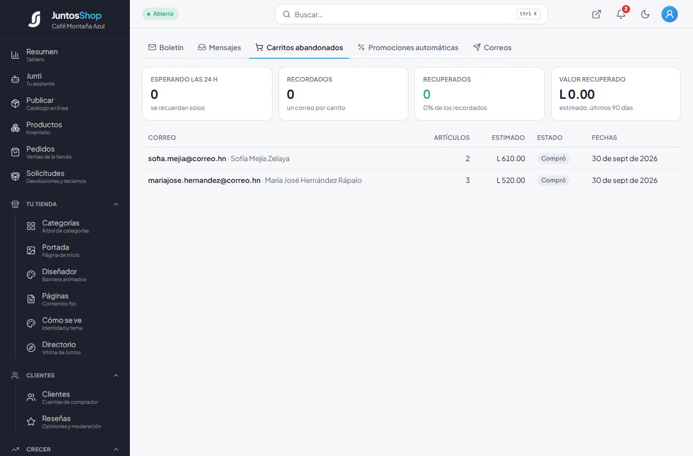Open Junti assistant in sidebar

[x=65, y=80]
